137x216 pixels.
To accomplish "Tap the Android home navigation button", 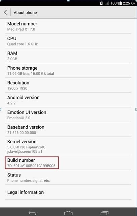I will [68, 213].
